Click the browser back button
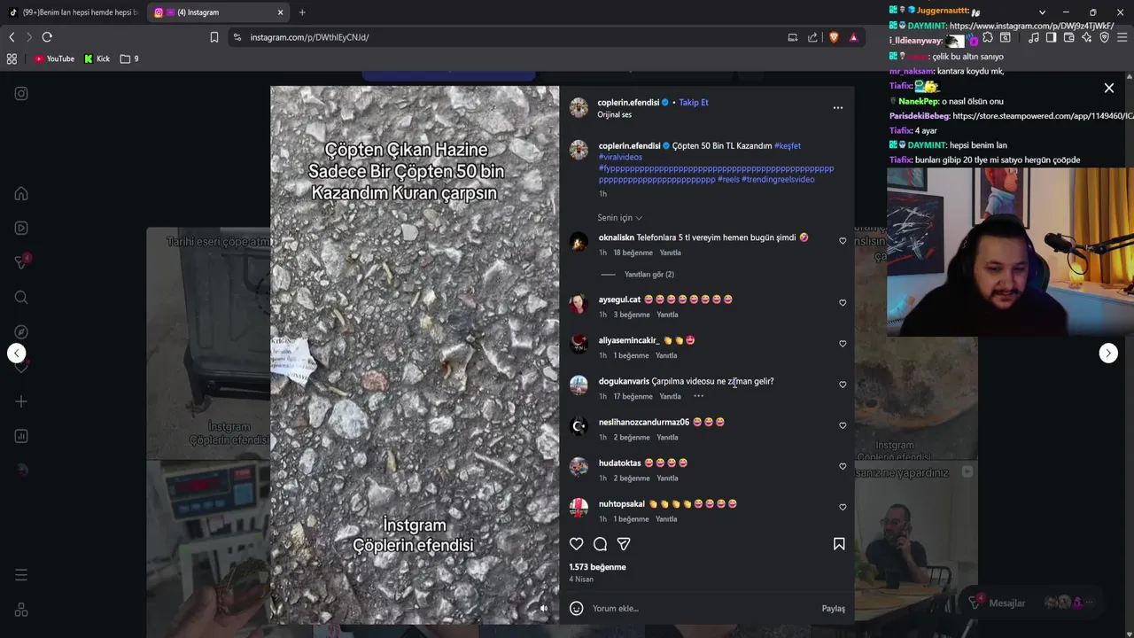Screen dimensions: 1134x638 12,37
